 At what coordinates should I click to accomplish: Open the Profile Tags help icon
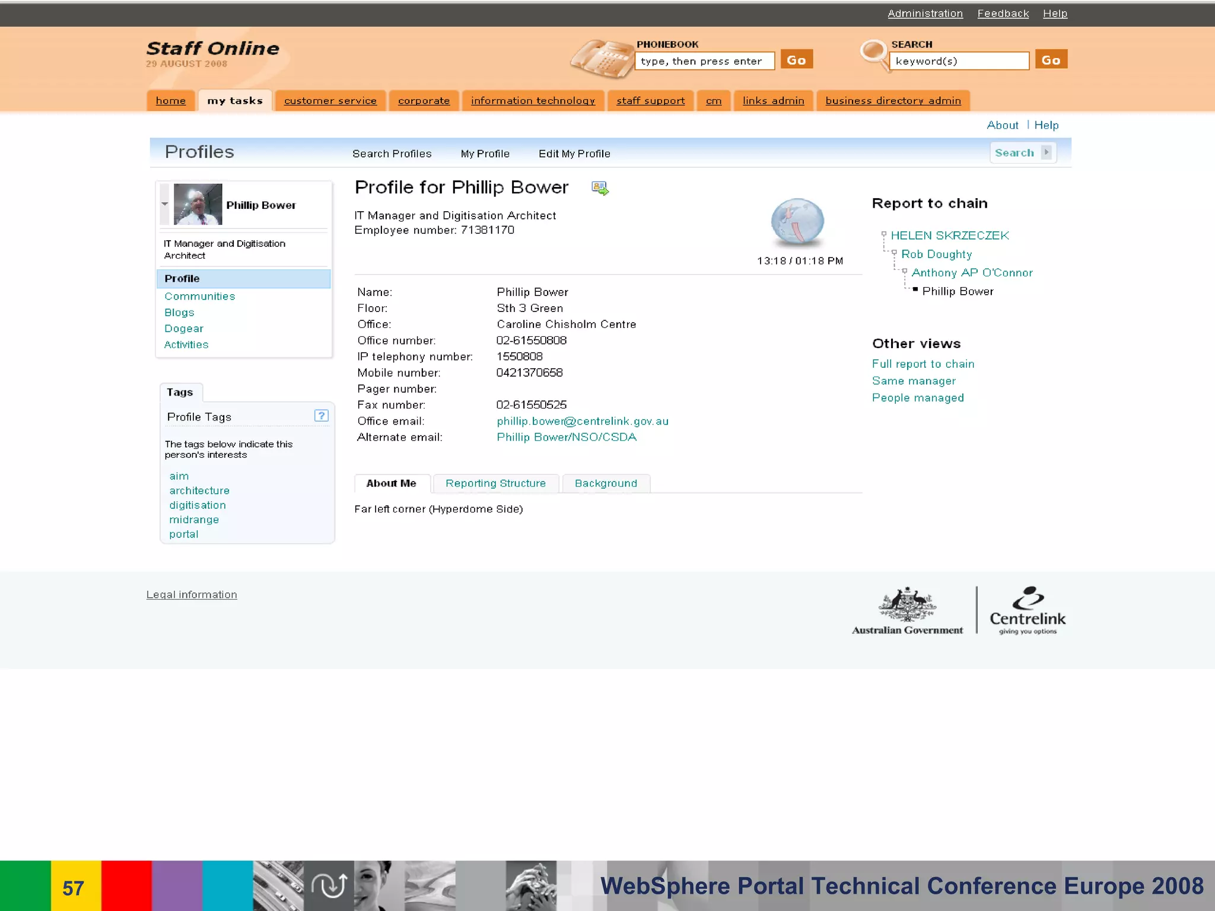(x=321, y=416)
